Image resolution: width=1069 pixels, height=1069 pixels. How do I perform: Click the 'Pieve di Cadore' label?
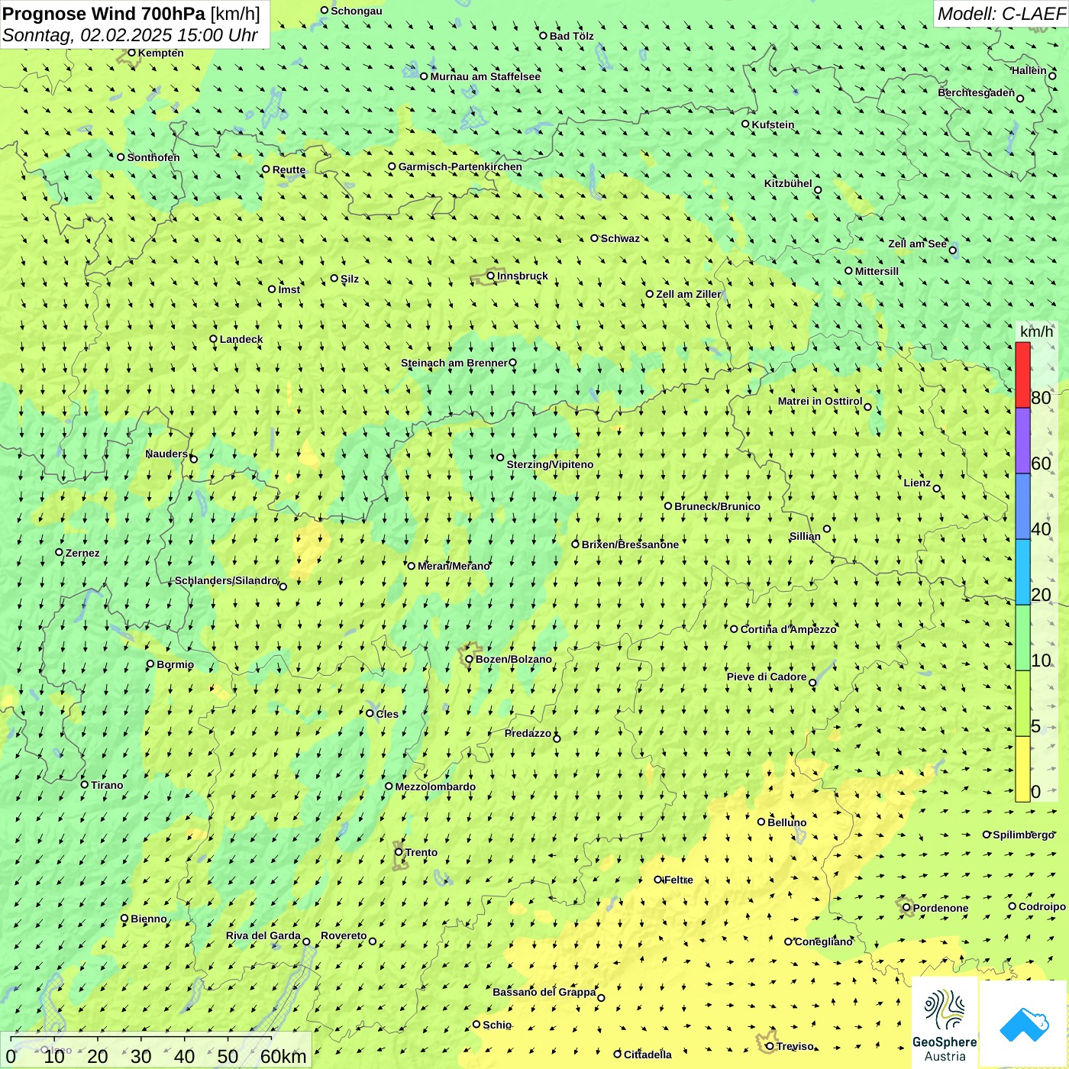767,677
